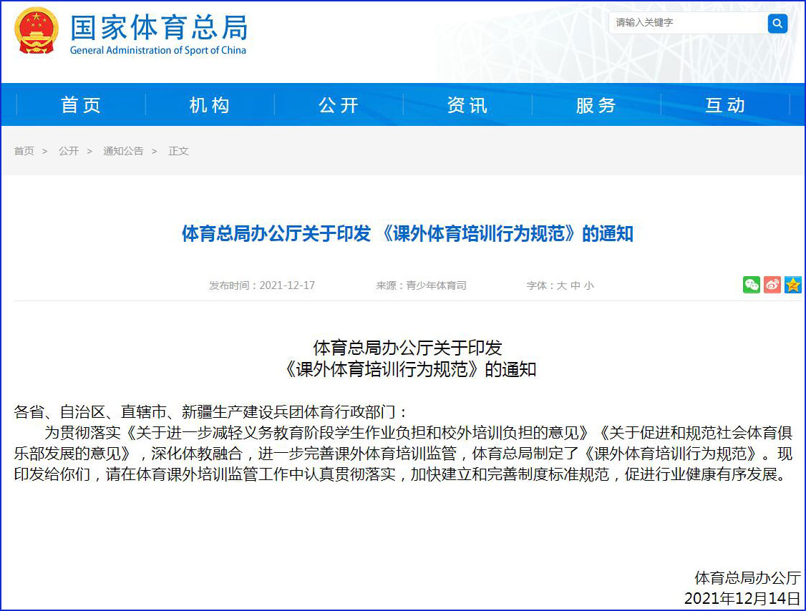Set font size to 小 (small)
806x611 pixels.
pos(588,285)
